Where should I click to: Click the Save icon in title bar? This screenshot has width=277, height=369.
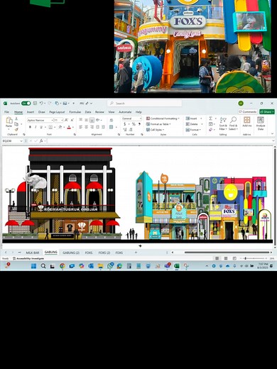tap(35, 104)
